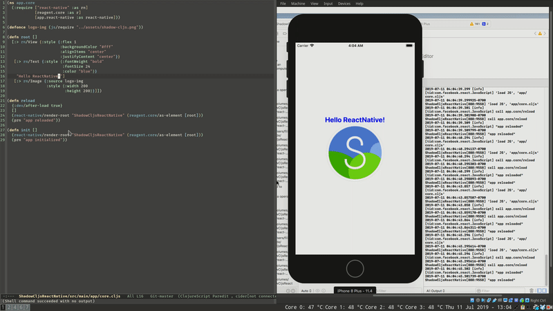Click the eye quick look icon in the variables bar
Screen dimensions: 553x311
point(317,291)
